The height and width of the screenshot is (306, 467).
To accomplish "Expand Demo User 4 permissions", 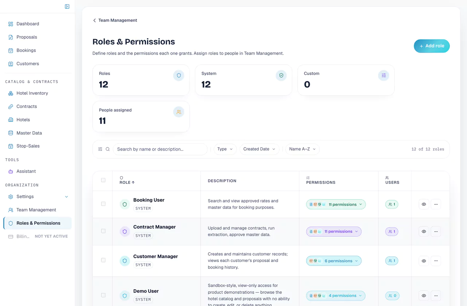I will 336,296.
